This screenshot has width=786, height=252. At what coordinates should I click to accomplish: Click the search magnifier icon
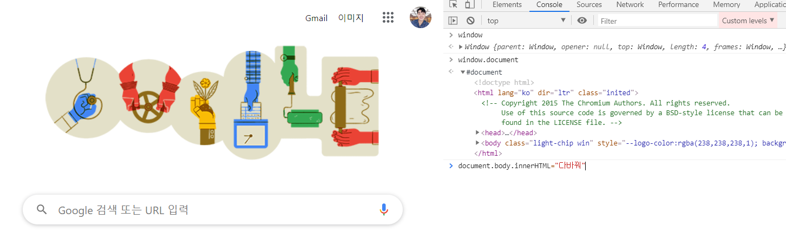click(x=42, y=210)
